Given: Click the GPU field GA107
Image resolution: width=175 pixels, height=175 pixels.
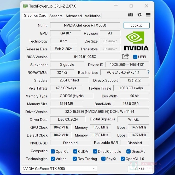Looking at the screenshot, I should pos(66,33).
